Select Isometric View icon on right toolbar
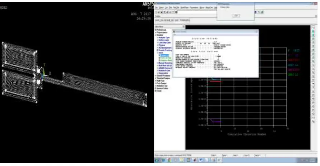The height and width of the screenshot is (166, 320). tap(313, 31)
